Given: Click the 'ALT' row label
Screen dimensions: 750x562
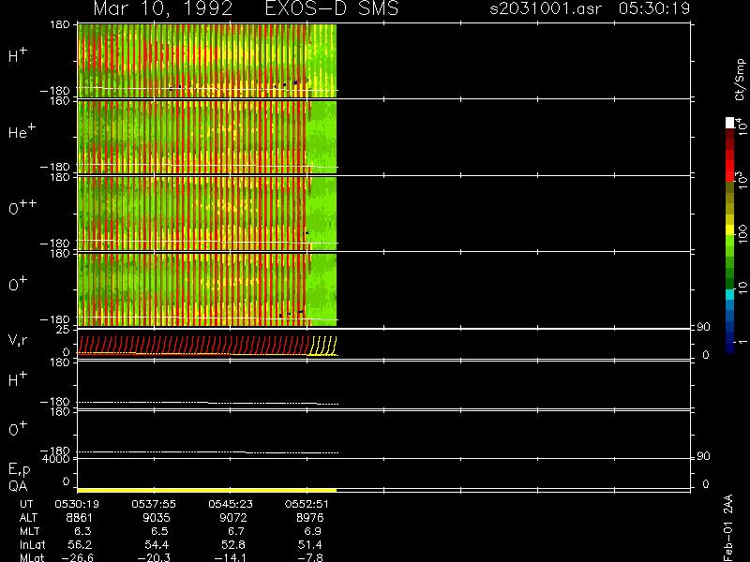Looking at the screenshot, I should (x=29, y=518).
